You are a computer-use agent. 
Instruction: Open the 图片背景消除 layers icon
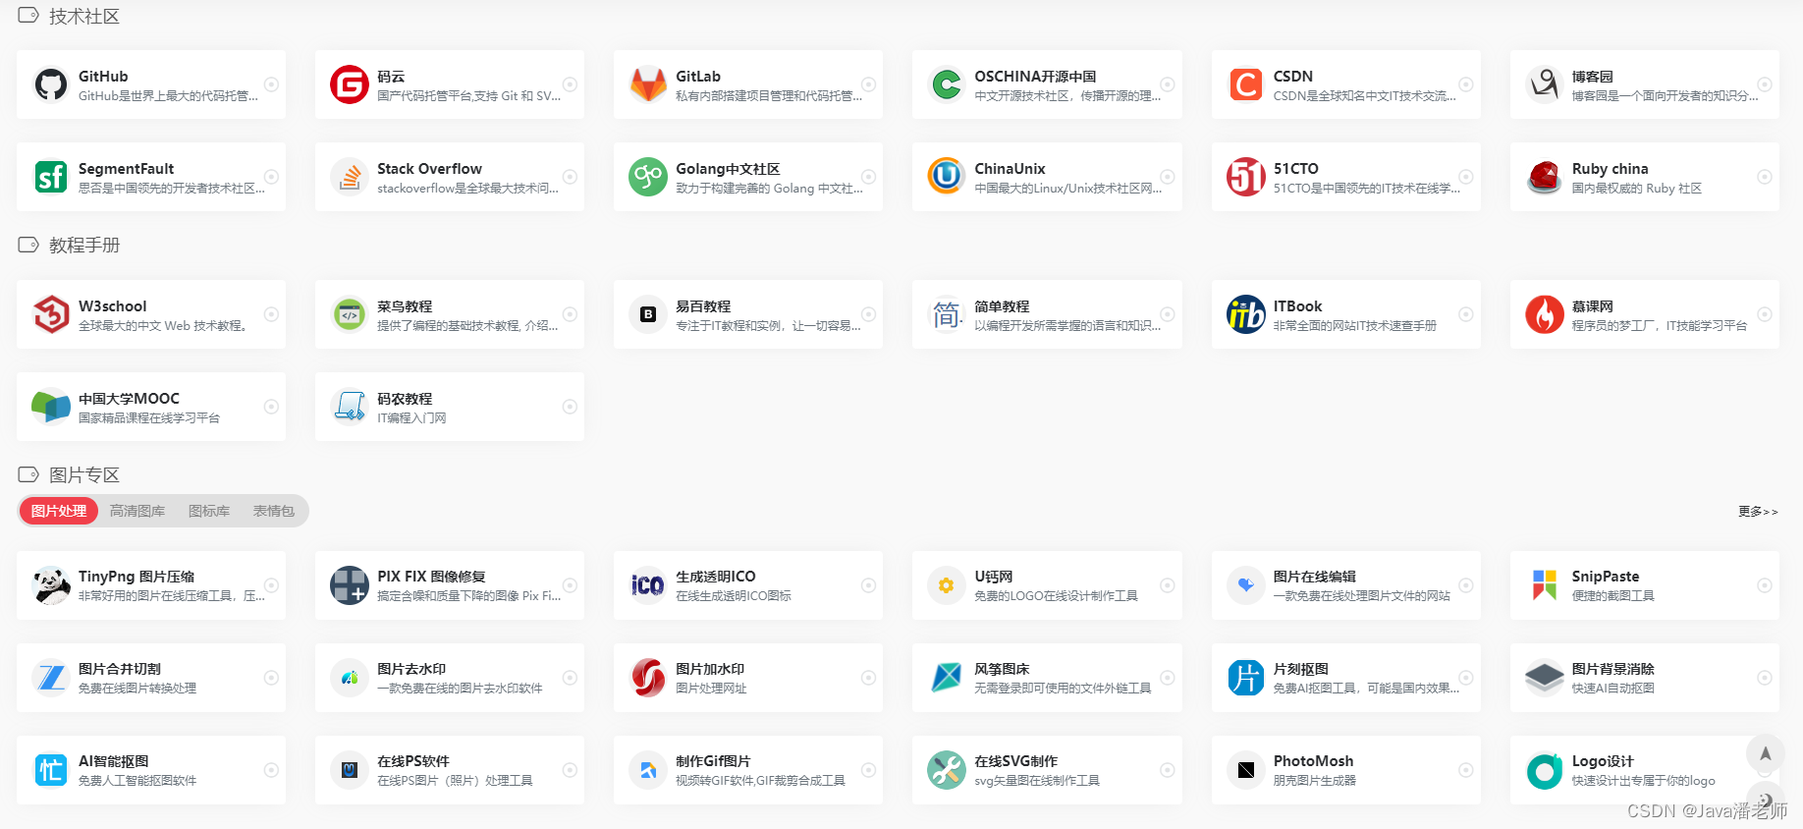click(x=1545, y=678)
